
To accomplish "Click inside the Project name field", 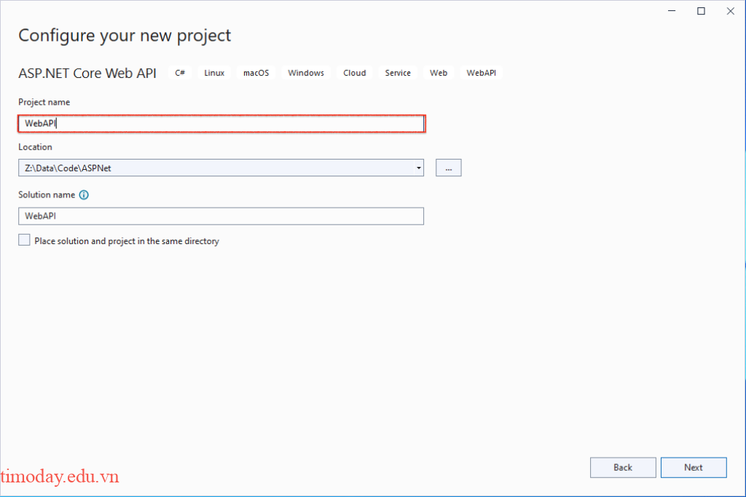I will coord(219,123).
